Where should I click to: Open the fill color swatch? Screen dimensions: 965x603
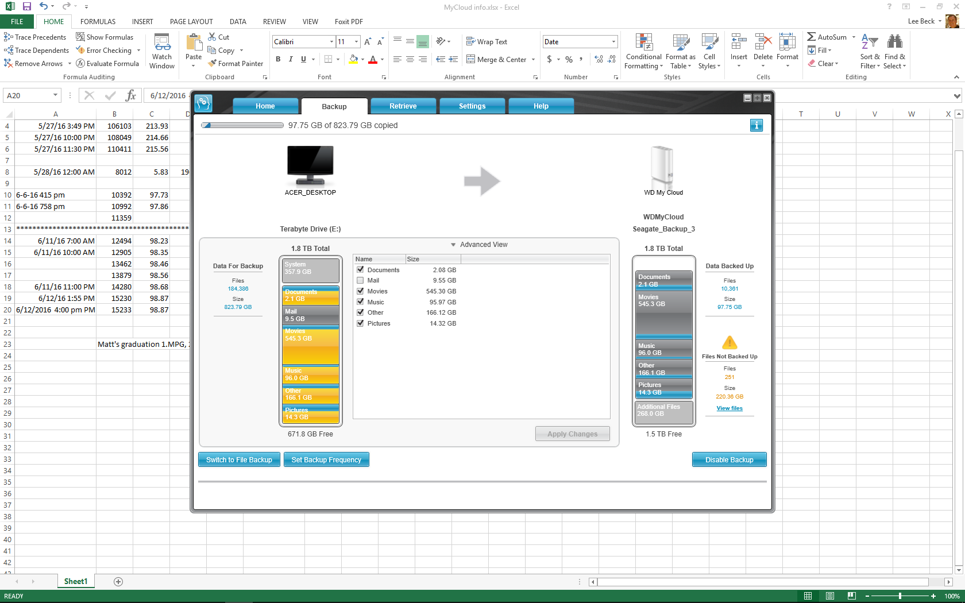(x=354, y=59)
